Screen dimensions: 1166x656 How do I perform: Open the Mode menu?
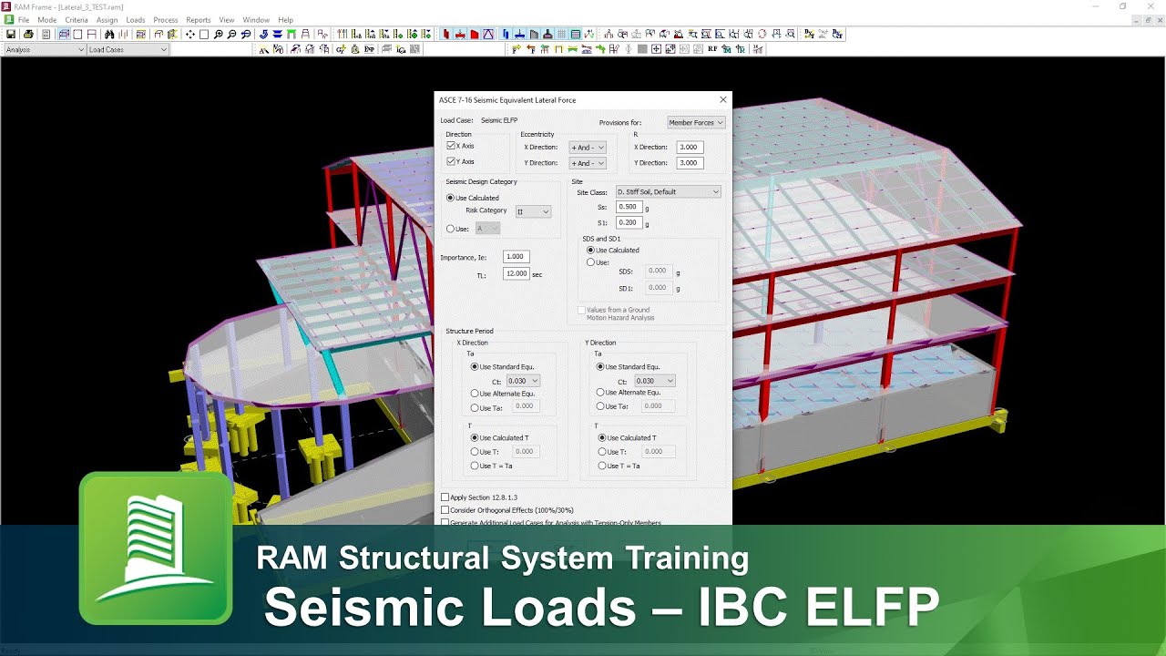tap(47, 20)
